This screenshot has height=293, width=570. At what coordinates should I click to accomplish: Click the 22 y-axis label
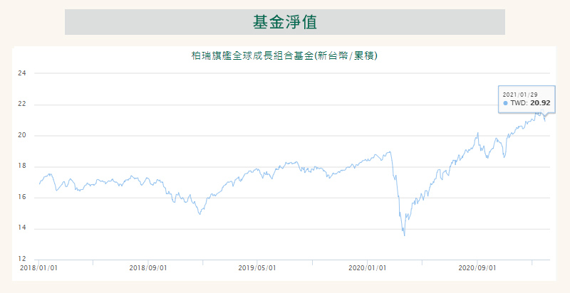click(22, 105)
